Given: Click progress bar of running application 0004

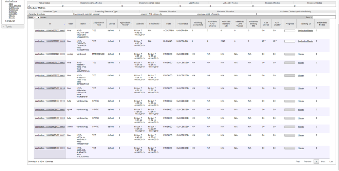Looking at the screenshot, I should pyautogui.click(x=289, y=41).
